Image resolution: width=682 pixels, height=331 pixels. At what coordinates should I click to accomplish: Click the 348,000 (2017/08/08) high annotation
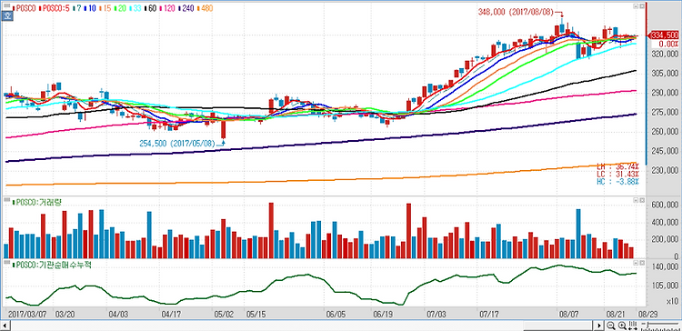point(517,13)
